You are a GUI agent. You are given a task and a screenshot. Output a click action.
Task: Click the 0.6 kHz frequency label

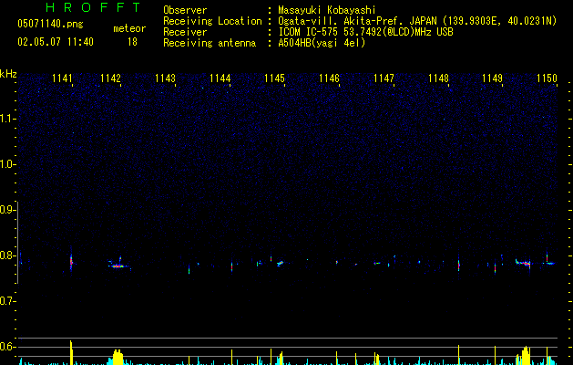7,347
